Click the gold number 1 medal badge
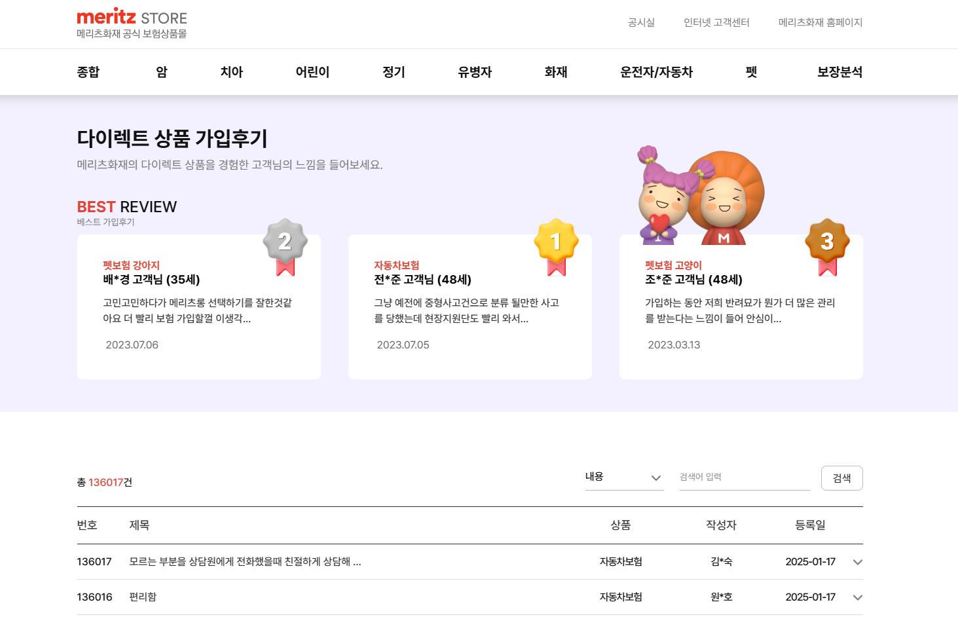 coord(556,247)
